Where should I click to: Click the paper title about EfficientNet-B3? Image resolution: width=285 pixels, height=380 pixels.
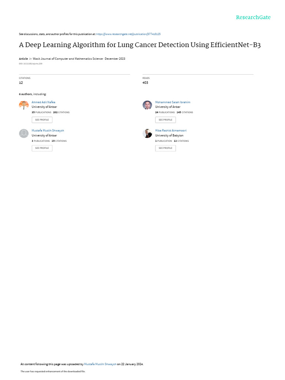pyautogui.click(x=142, y=45)
